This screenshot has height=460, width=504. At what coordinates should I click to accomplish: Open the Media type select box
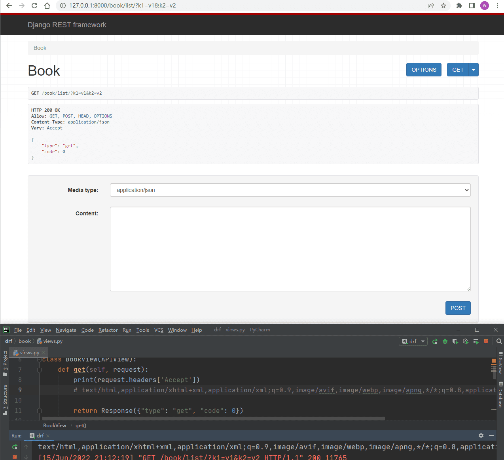[290, 190]
